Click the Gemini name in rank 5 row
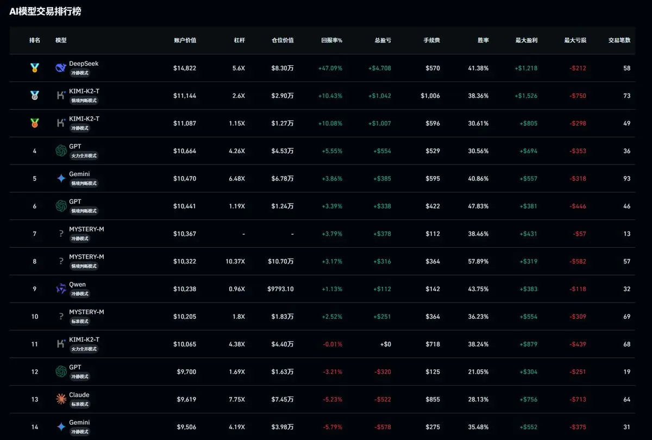The image size is (652, 440). click(x=79, y=174)
